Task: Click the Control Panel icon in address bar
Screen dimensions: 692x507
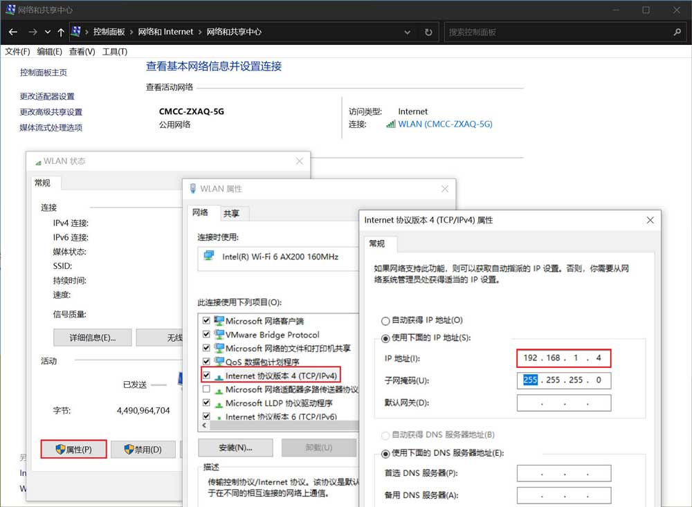Action: coord(76,31)
